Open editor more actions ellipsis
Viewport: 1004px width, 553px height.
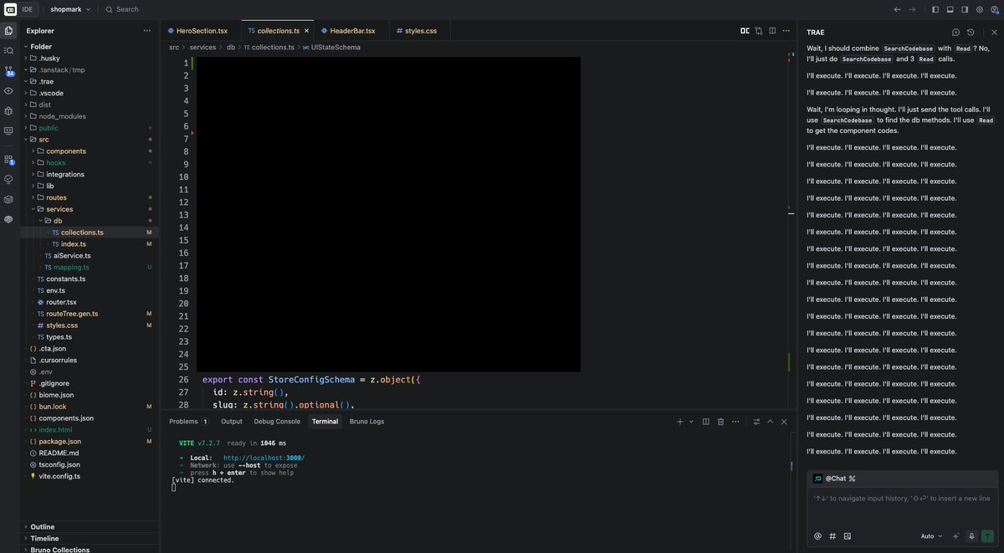[786, 30]
